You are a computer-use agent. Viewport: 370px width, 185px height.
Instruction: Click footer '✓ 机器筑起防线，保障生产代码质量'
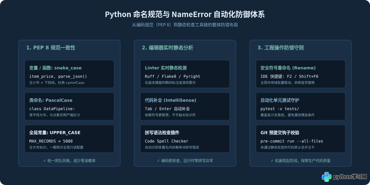click(301, 161)
